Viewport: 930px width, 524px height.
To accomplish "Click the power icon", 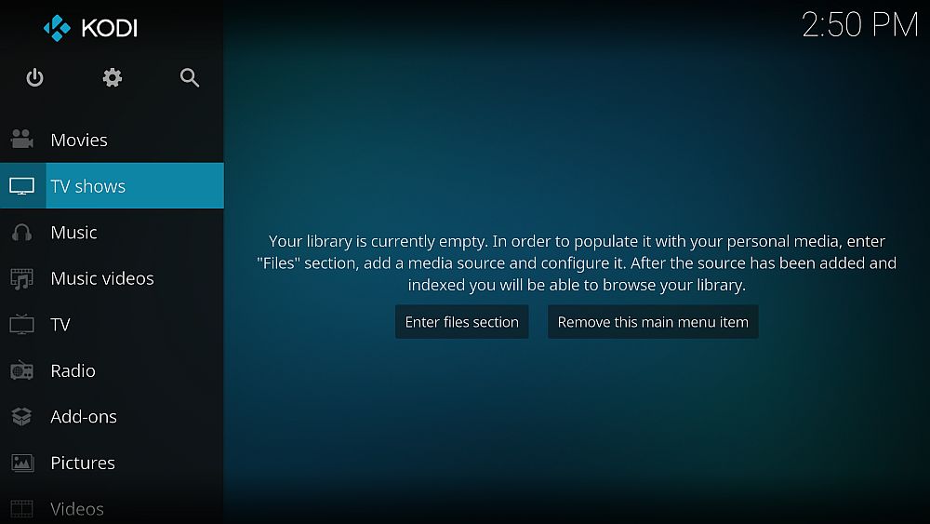I will pyautogui.click(x=35, y=78).
